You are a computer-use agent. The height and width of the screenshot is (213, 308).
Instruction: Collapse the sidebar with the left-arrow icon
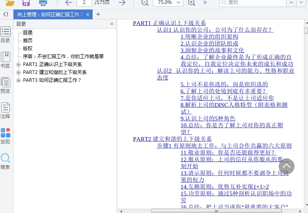(x=6, y=14)
